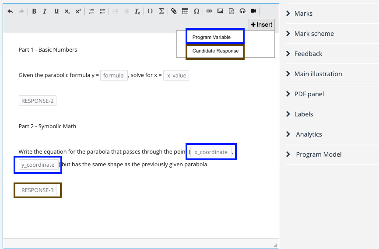Expand the Marks section
The height and width of the screenshot is (249, 379).
click(x=303, y=14)
